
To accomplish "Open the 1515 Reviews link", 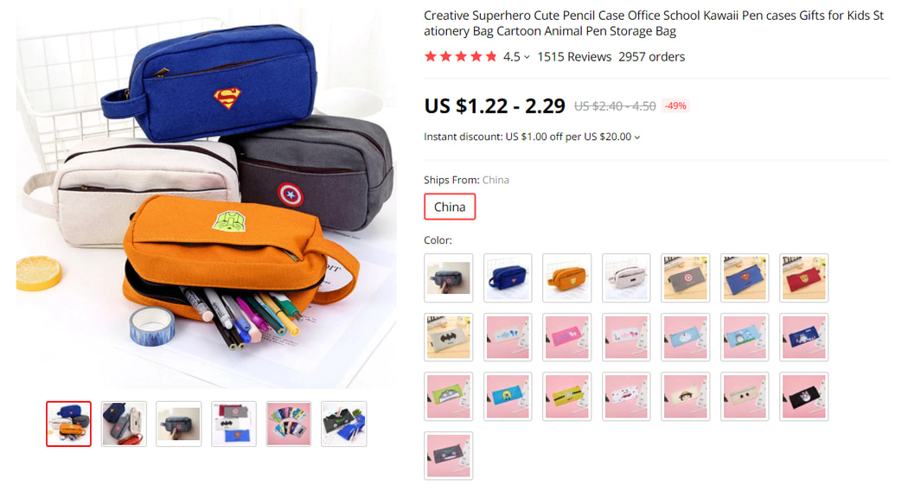I will [x=574, y=57].
